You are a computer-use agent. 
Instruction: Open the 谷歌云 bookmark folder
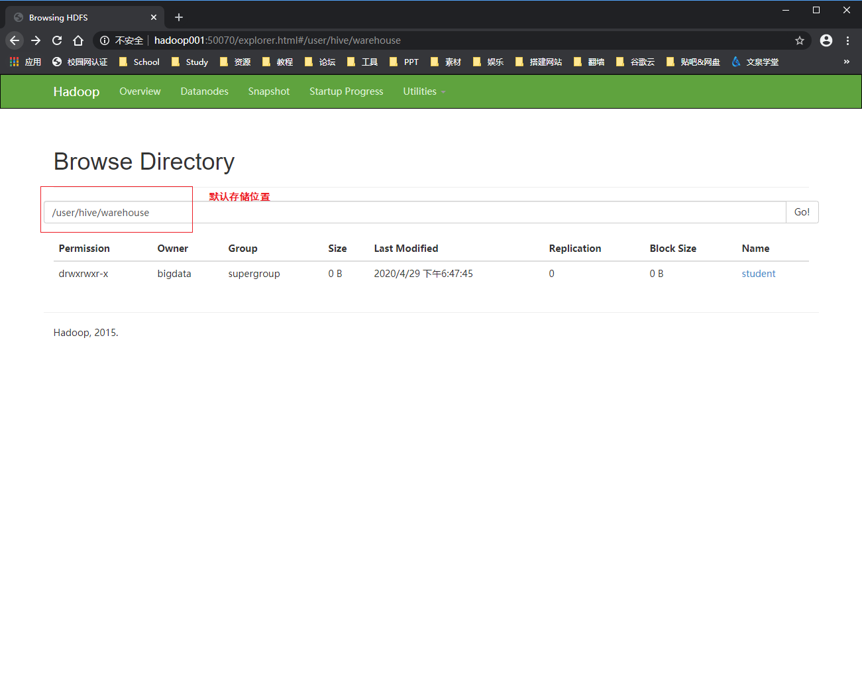click(x=635, y=62)
